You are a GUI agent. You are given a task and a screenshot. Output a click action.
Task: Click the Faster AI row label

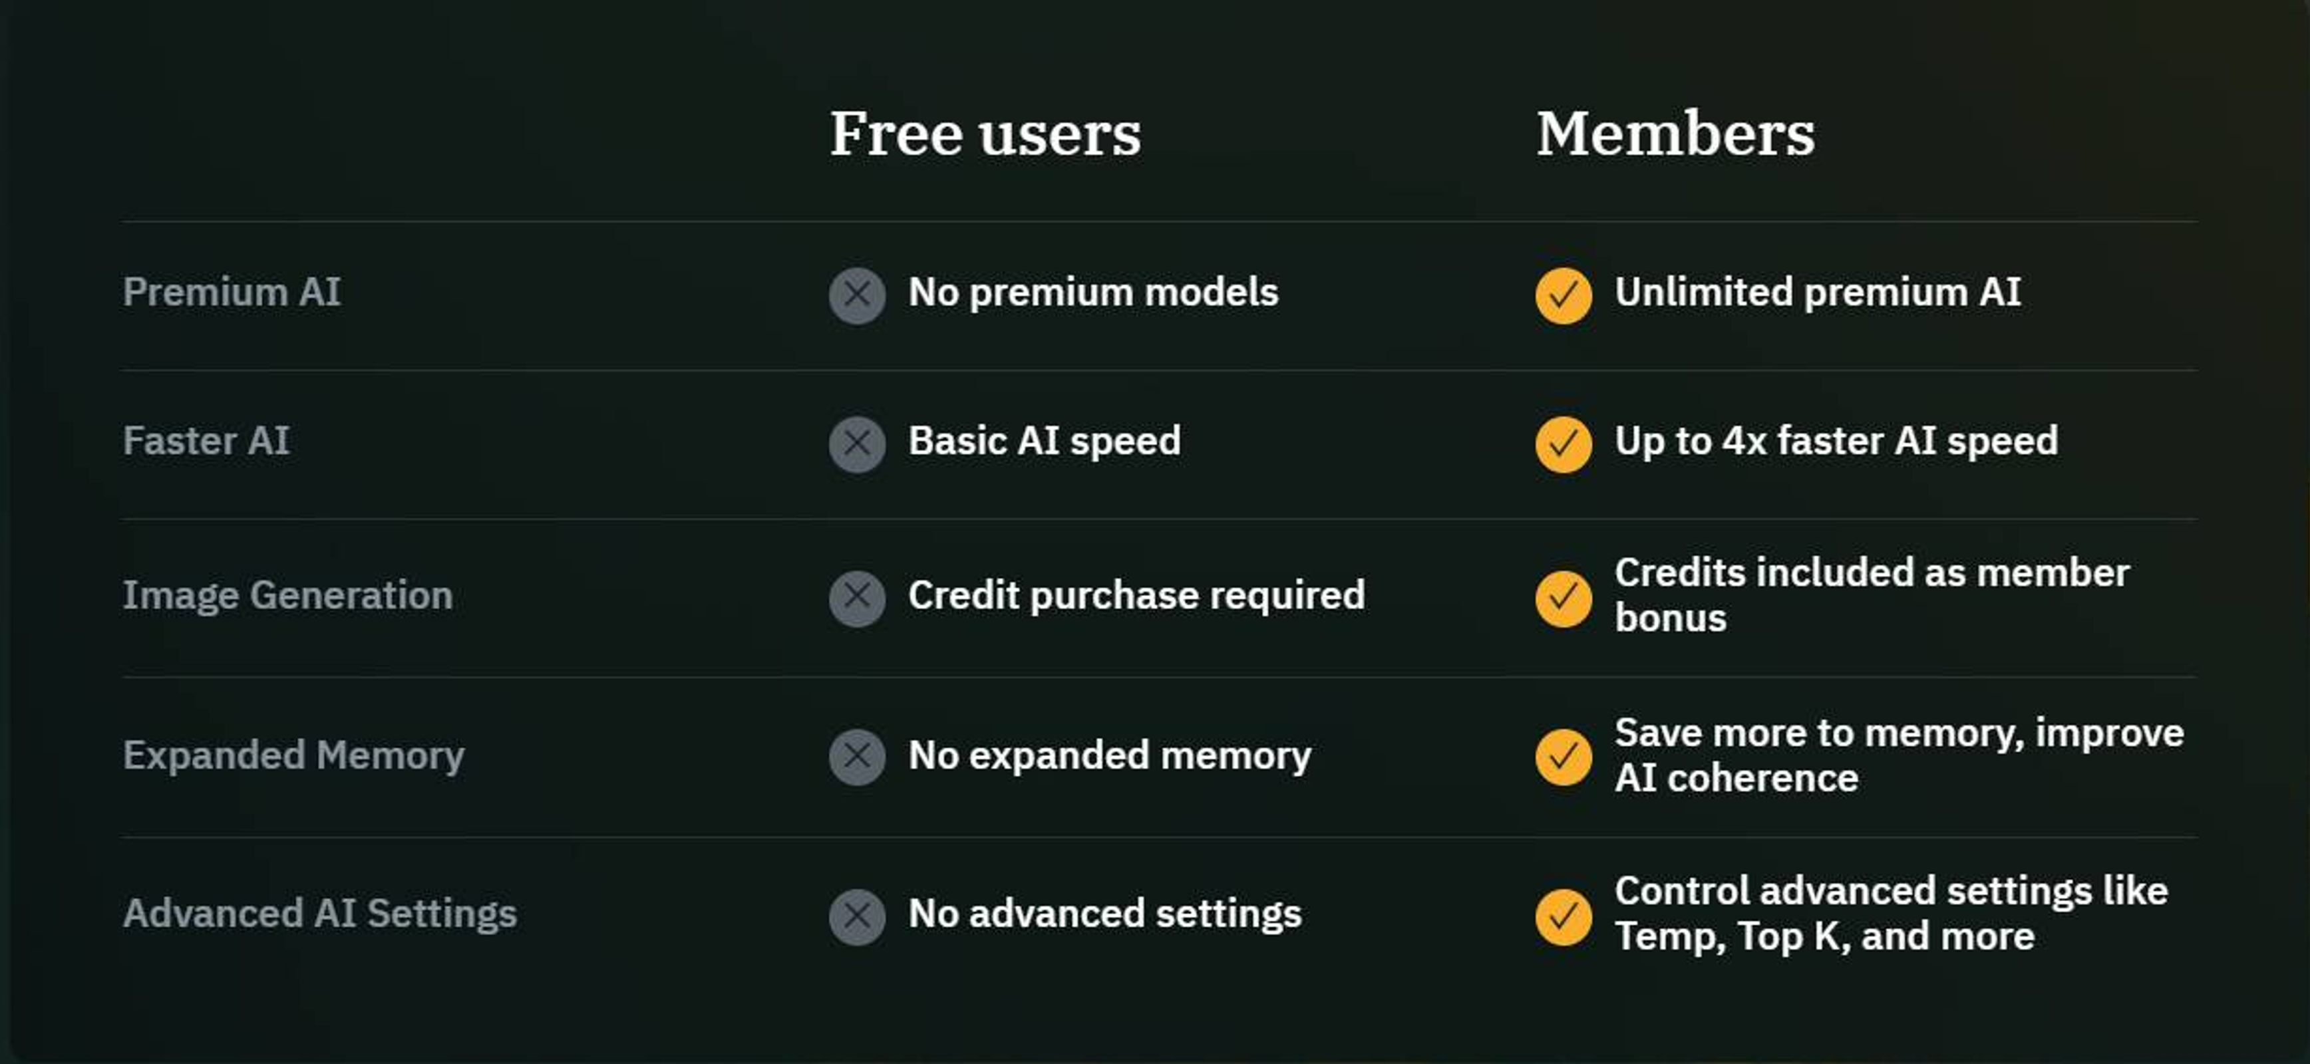[x=206, y=441]
